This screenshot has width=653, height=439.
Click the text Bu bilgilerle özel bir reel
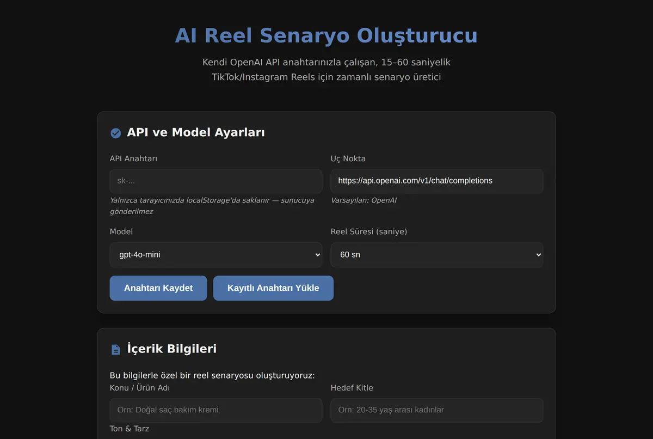(212, 376)
